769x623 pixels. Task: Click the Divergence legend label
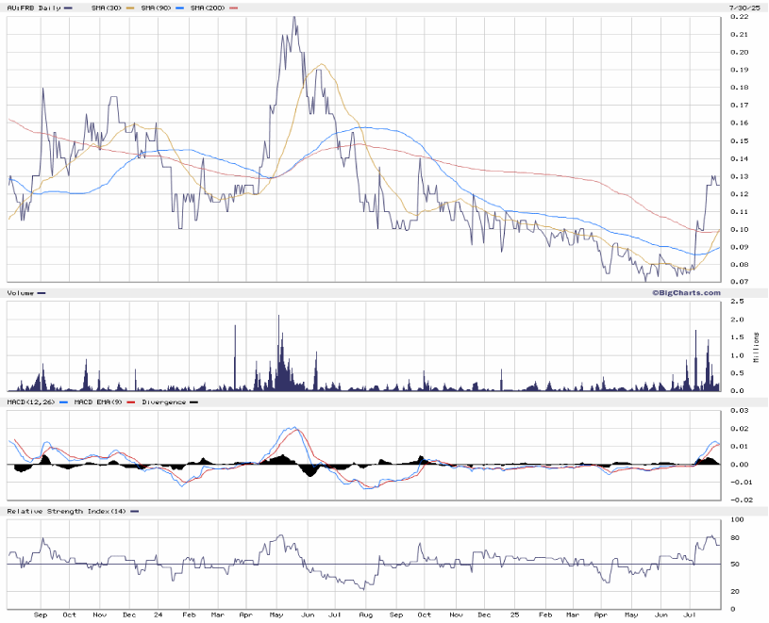point(163,402)
